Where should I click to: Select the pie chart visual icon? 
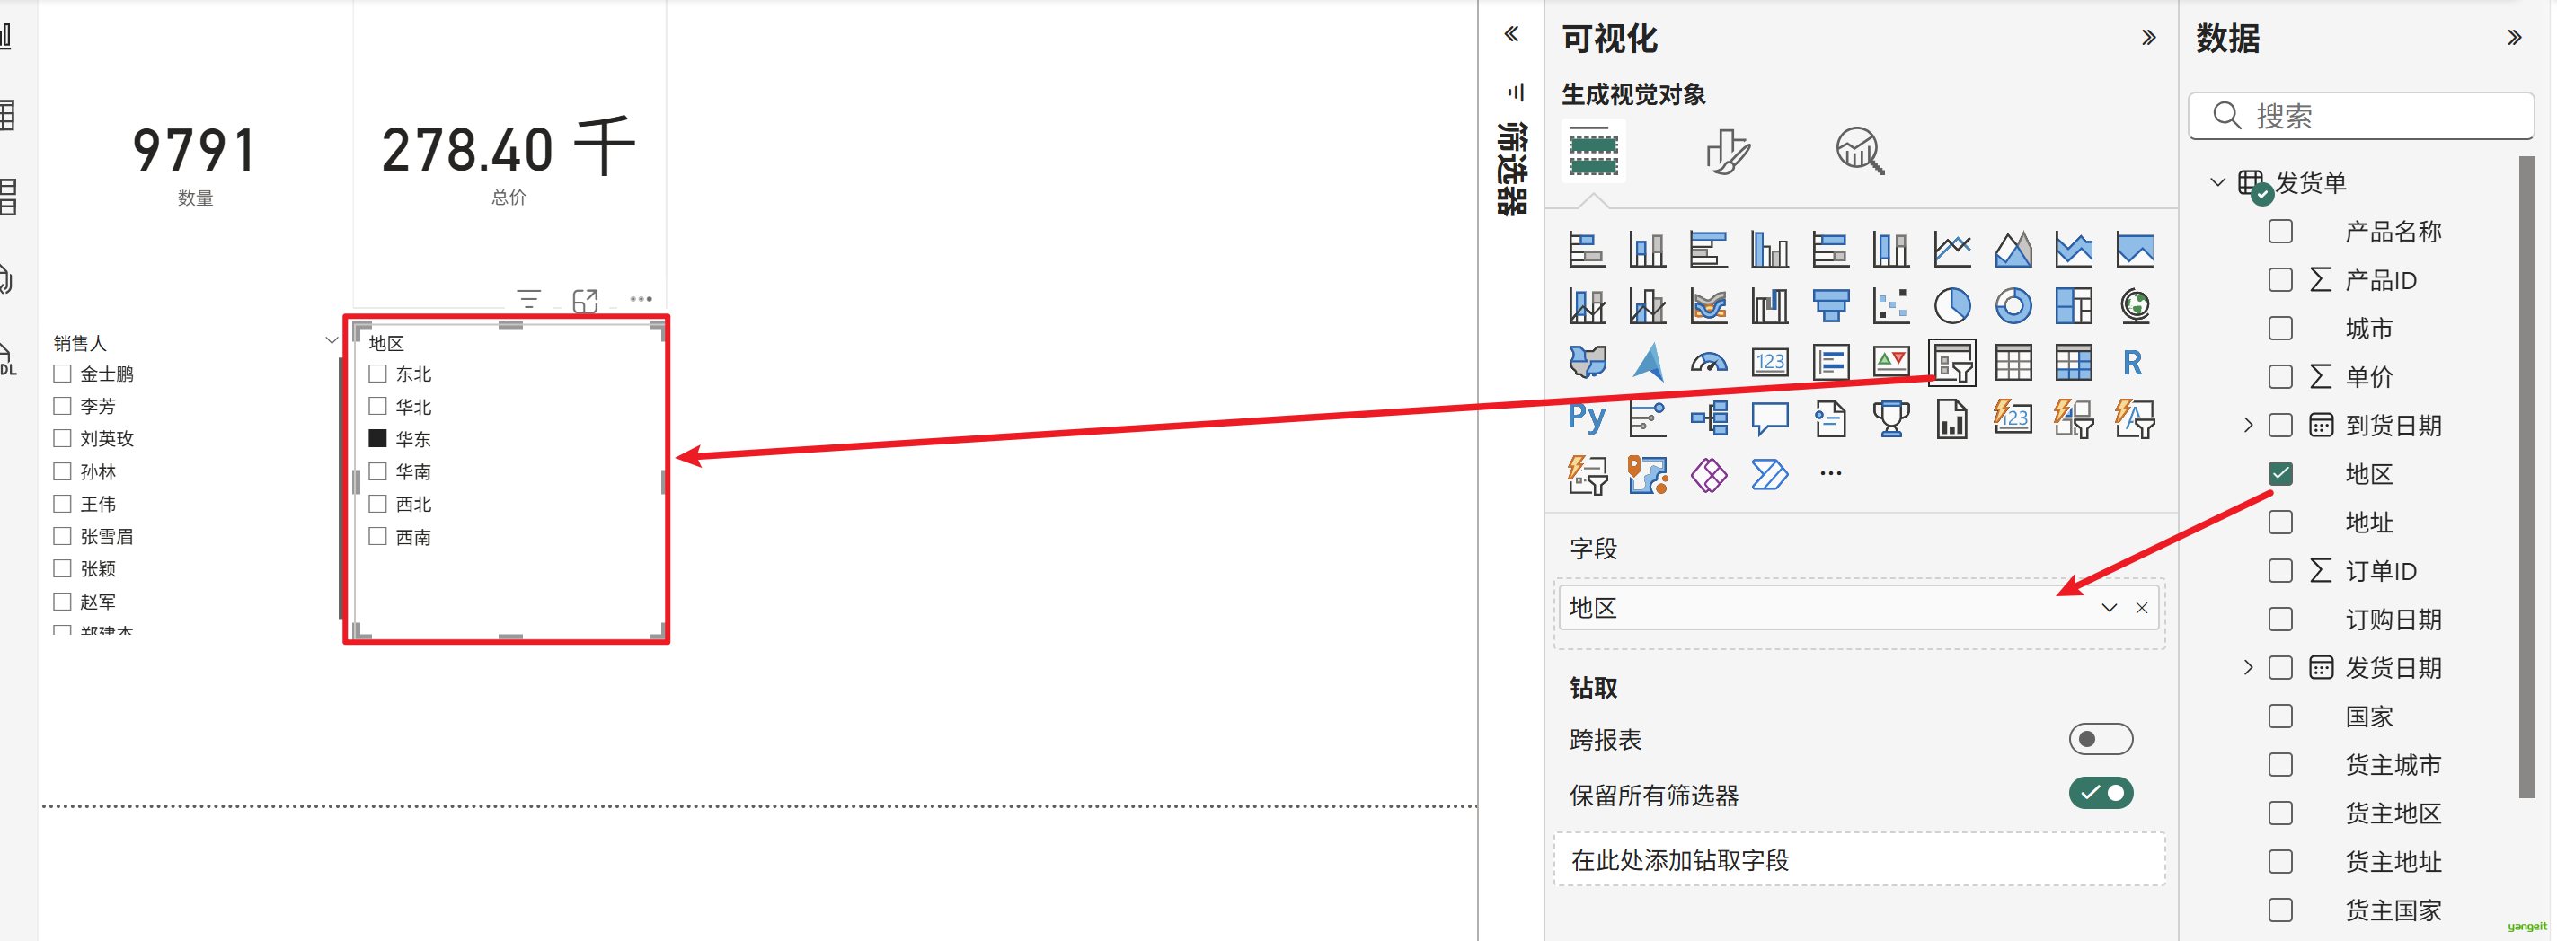[x=1951, y=306]
